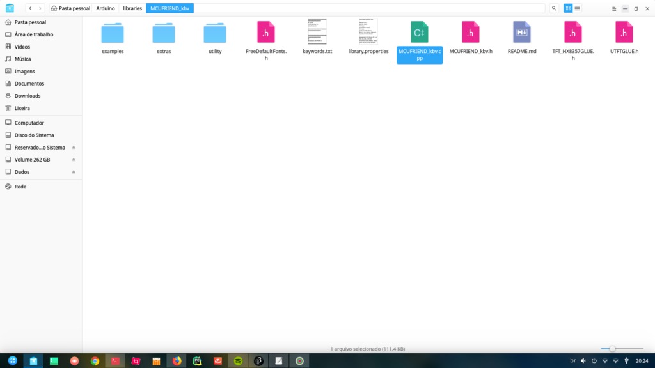Switch to list view
The width and height of the screenshot is (655, 368).
[578, 8]
